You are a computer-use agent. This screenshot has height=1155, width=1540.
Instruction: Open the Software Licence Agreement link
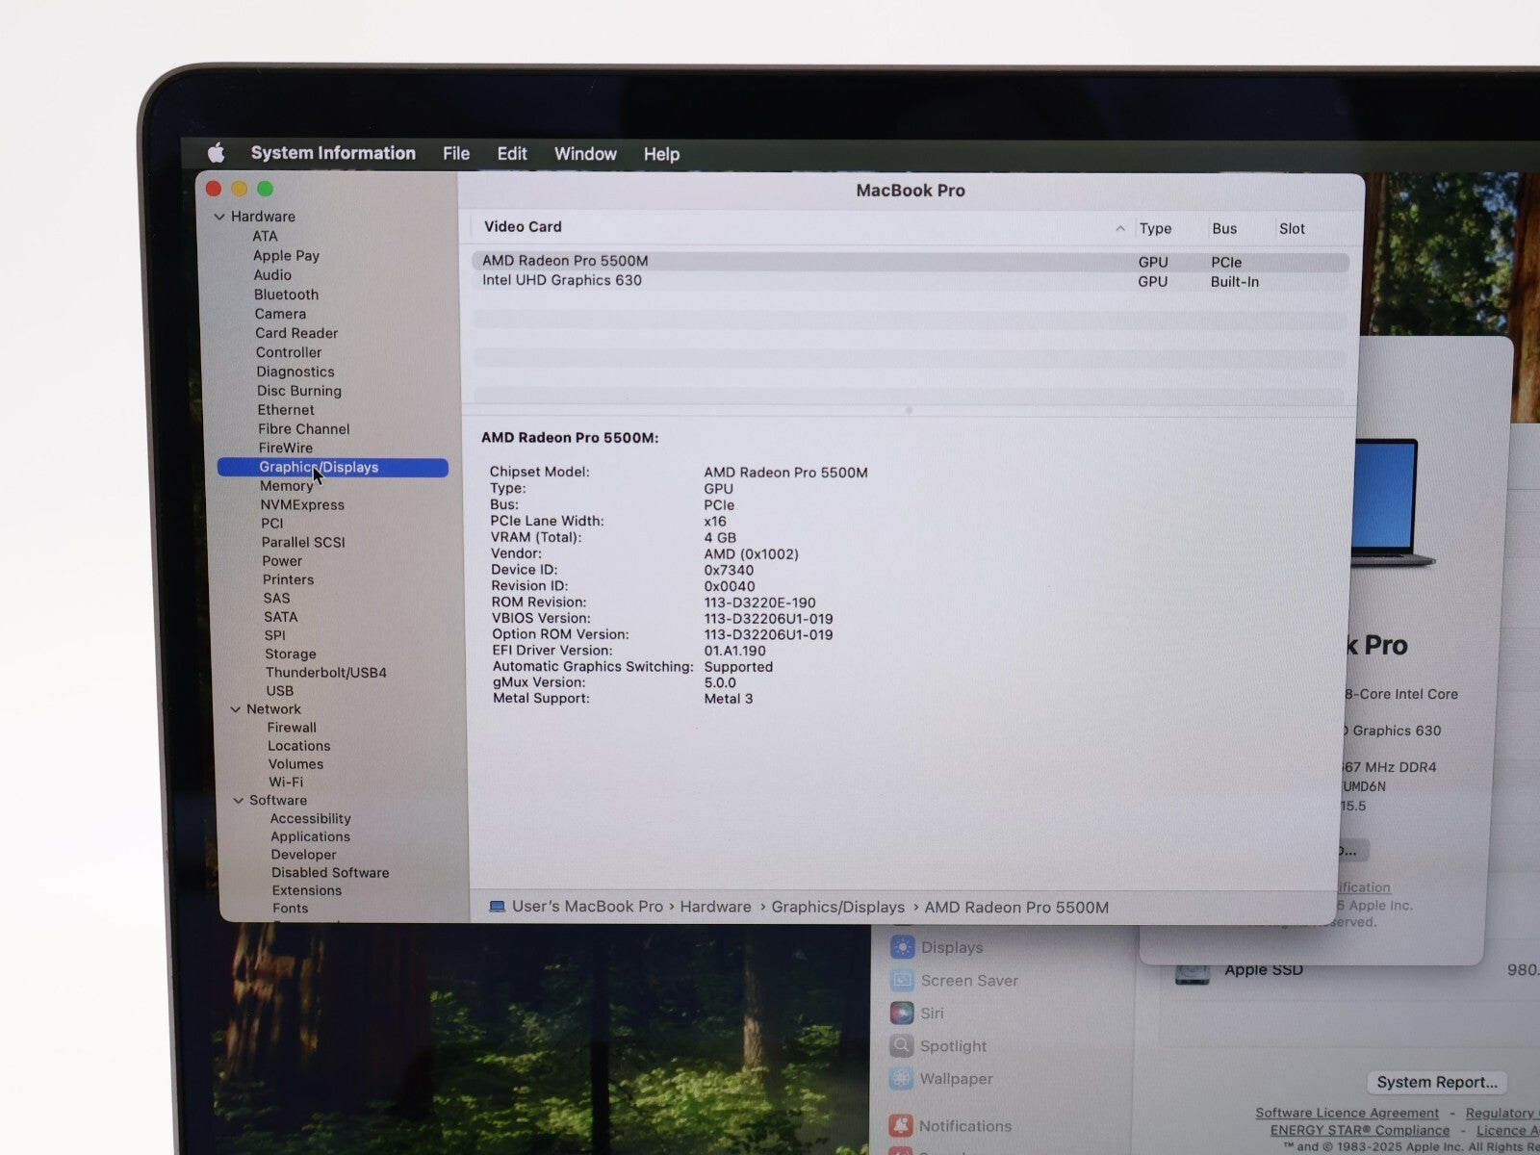1347,1113
